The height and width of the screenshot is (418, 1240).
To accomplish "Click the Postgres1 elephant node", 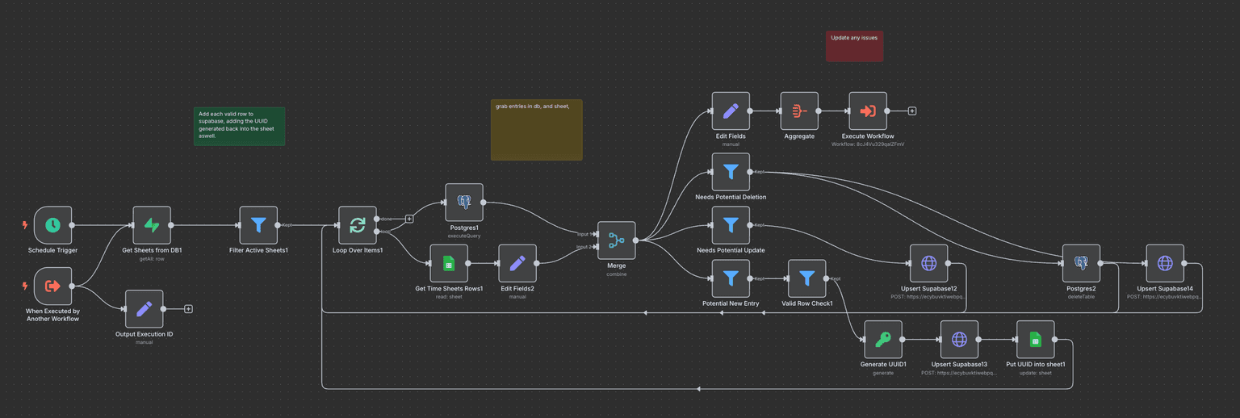I will (464, 203).
